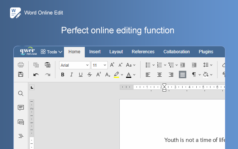The height and width of the screenshot is (149, 238).
Task: Open highlight color dropdown arrow
Action: click(122, 75)
